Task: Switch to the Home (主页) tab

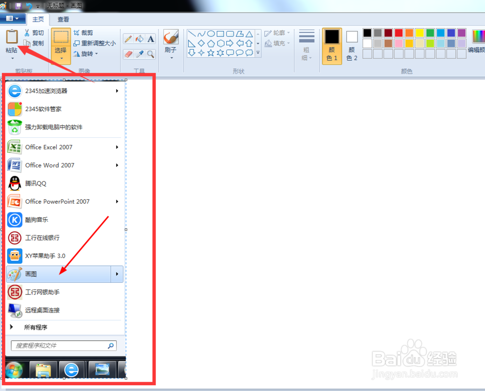Action: pyautogui.click(x=38, y=19)
